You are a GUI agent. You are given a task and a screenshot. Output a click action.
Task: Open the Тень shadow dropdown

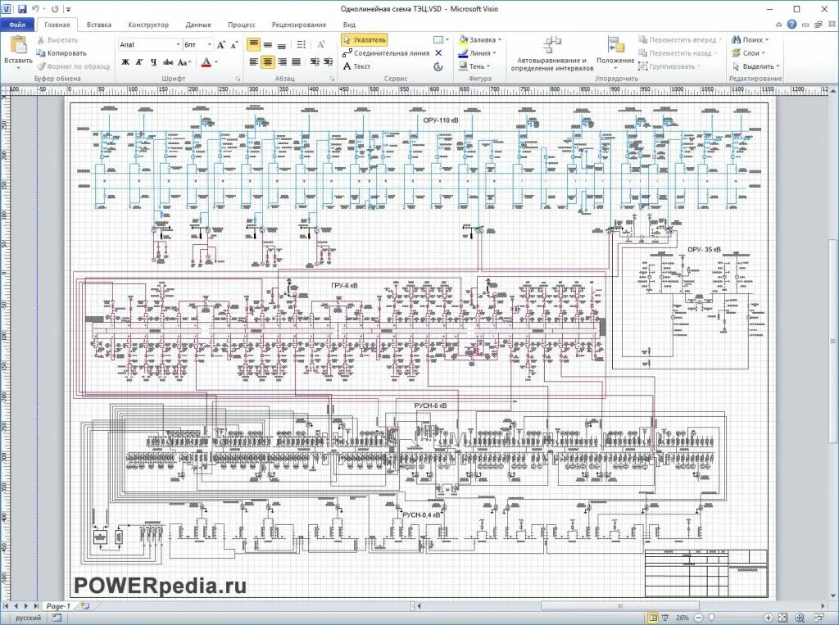[x=474, y=66]
